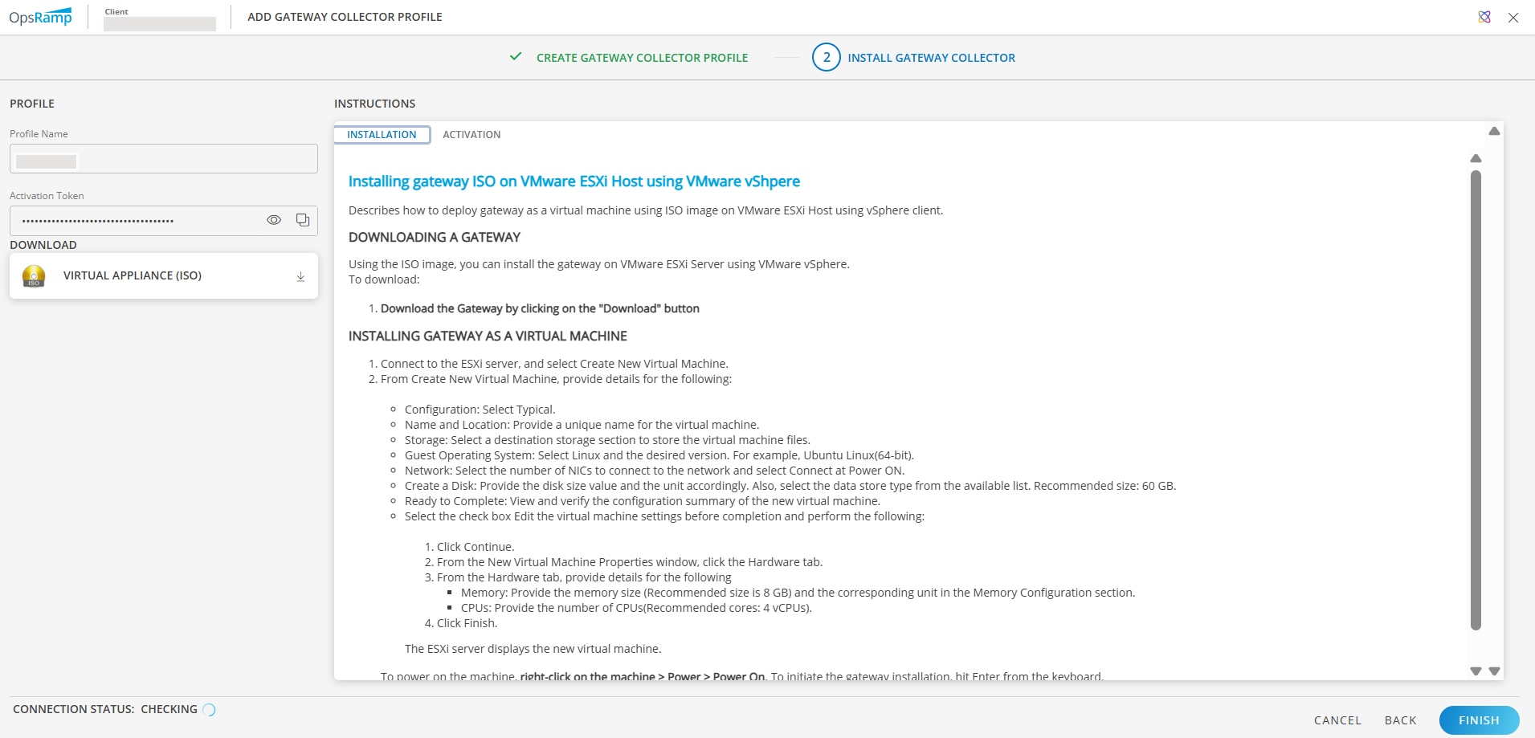Viewport: 1535px width, 738px height.
Task: Copy the activation token
Action: (x=303, y=220)
